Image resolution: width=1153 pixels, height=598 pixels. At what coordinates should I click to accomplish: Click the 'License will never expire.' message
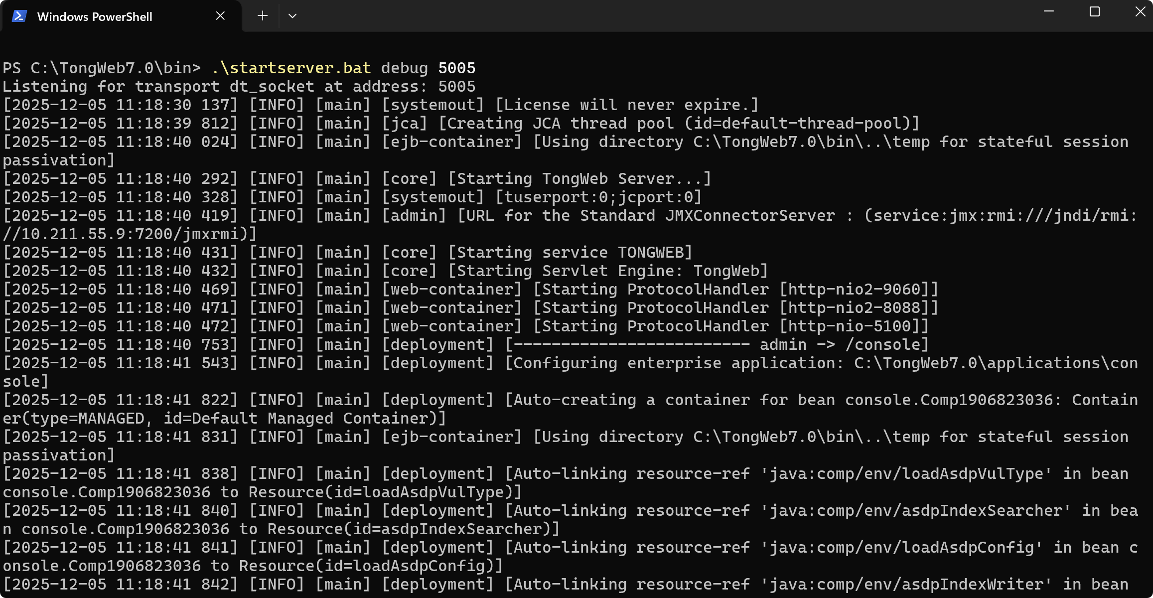point(627,105)
